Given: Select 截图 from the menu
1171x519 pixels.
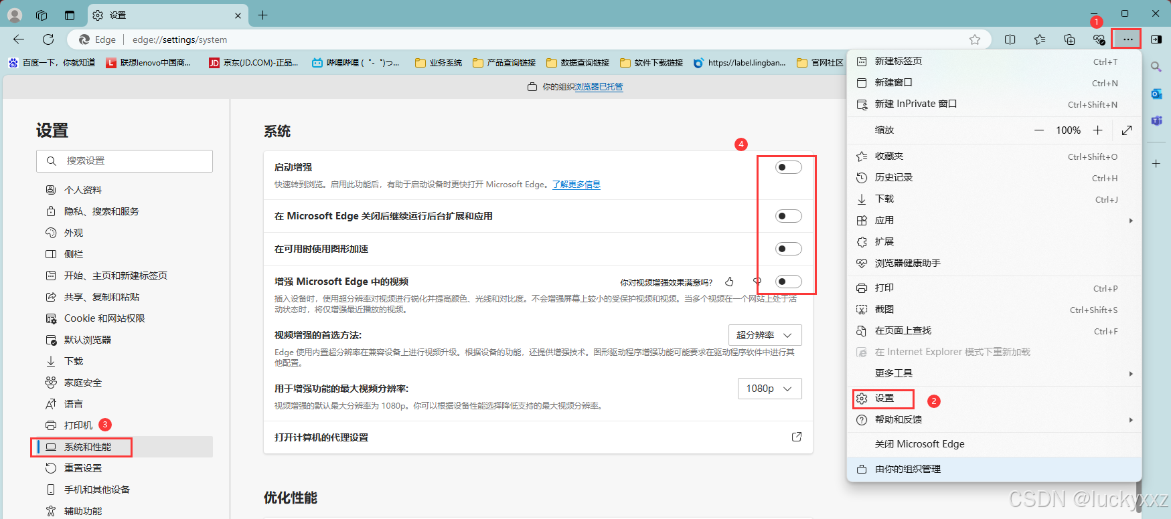Looking at the screenshot, I should coord(994,310).
